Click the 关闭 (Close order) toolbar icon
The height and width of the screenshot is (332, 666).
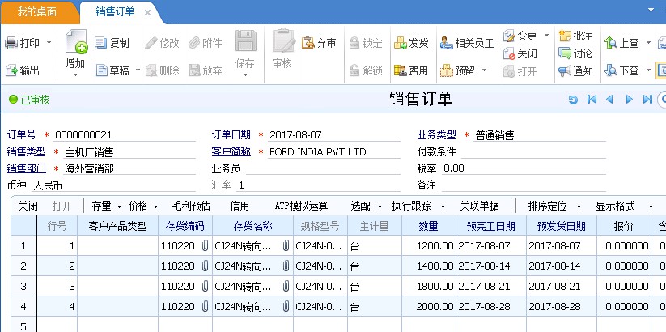tap(509, 53)
